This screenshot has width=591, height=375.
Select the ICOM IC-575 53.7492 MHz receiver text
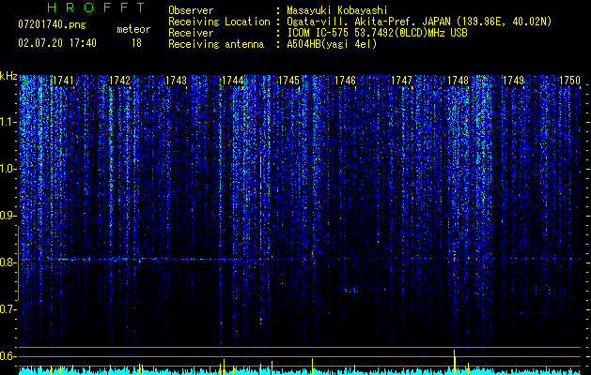pyautogui.click(x=377, y=33)
